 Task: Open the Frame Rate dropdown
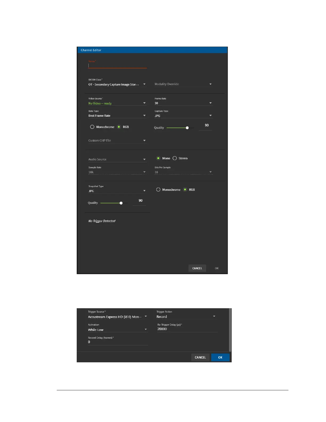[184, 103]
